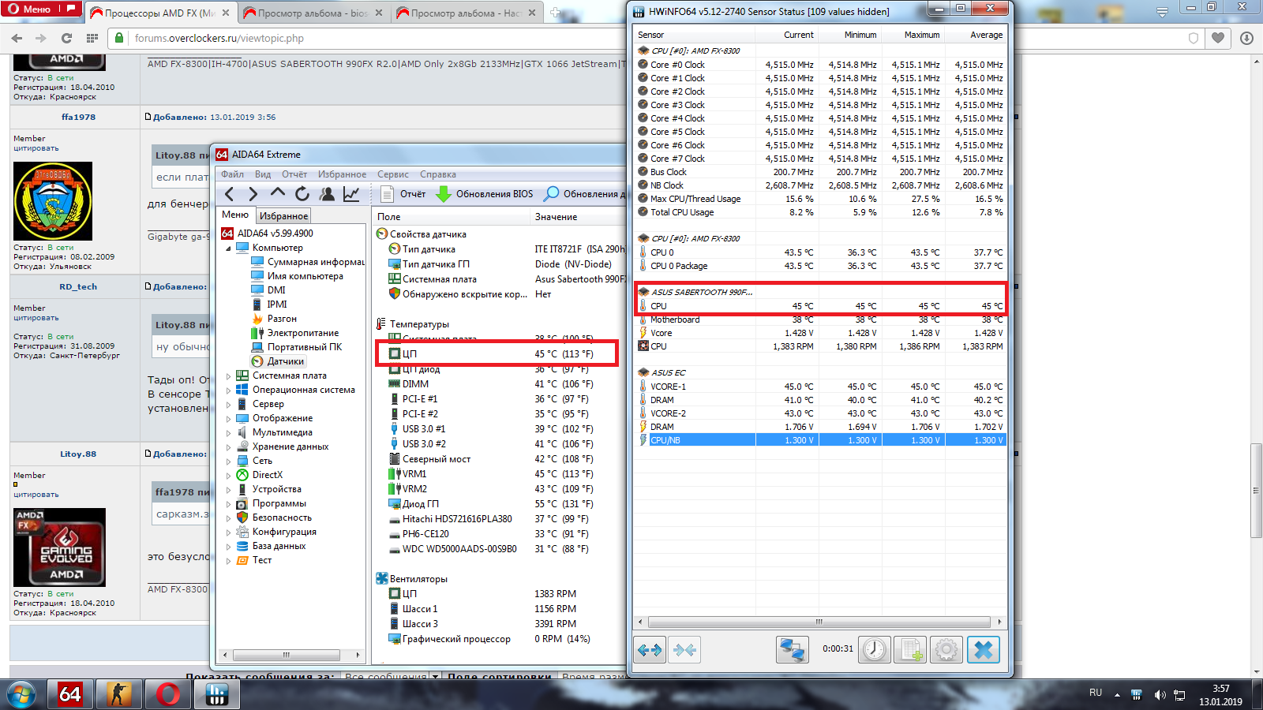Image resolution: width=1263 pixels, height=710 pixels.
Task: Click AIDA64 up-level arrow icon
Action: tap(278, 193)
